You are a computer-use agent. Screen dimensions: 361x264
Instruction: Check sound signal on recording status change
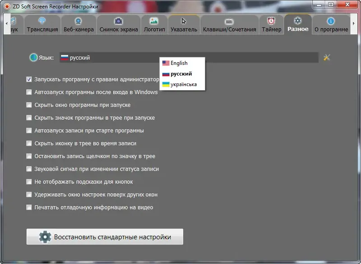tap(28, 169)
